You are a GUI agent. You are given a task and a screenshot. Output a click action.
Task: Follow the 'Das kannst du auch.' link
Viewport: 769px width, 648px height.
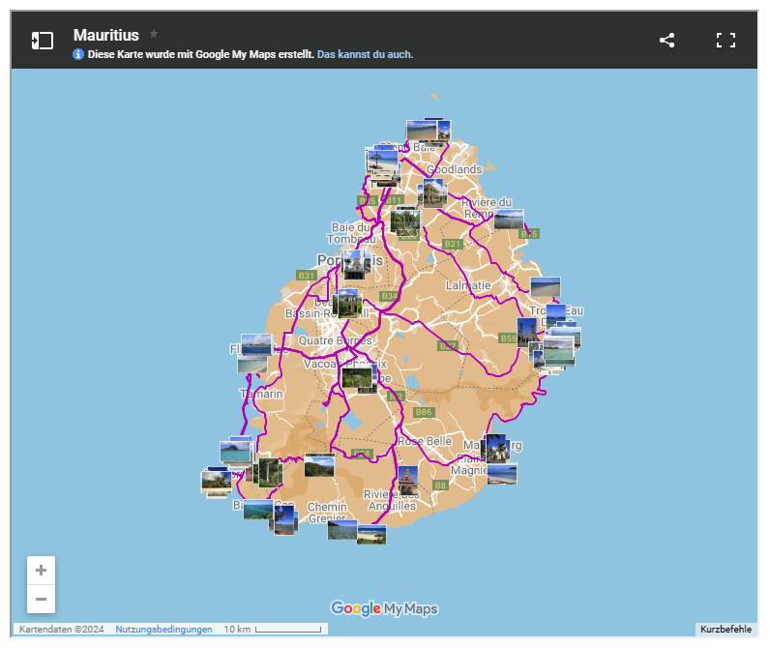[365, 55]
